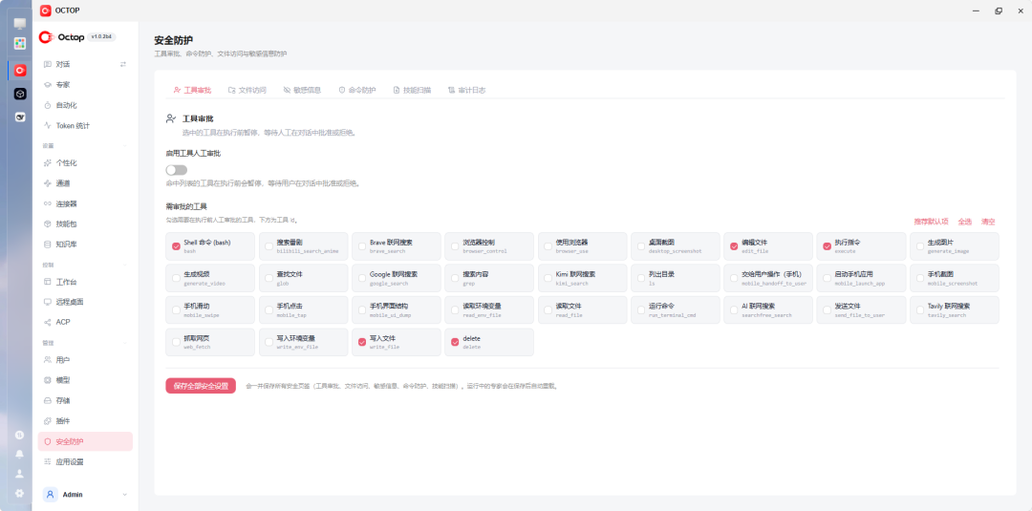Click the colorful grid icon in left rail
1032x511 pixels.
point(20,43)
